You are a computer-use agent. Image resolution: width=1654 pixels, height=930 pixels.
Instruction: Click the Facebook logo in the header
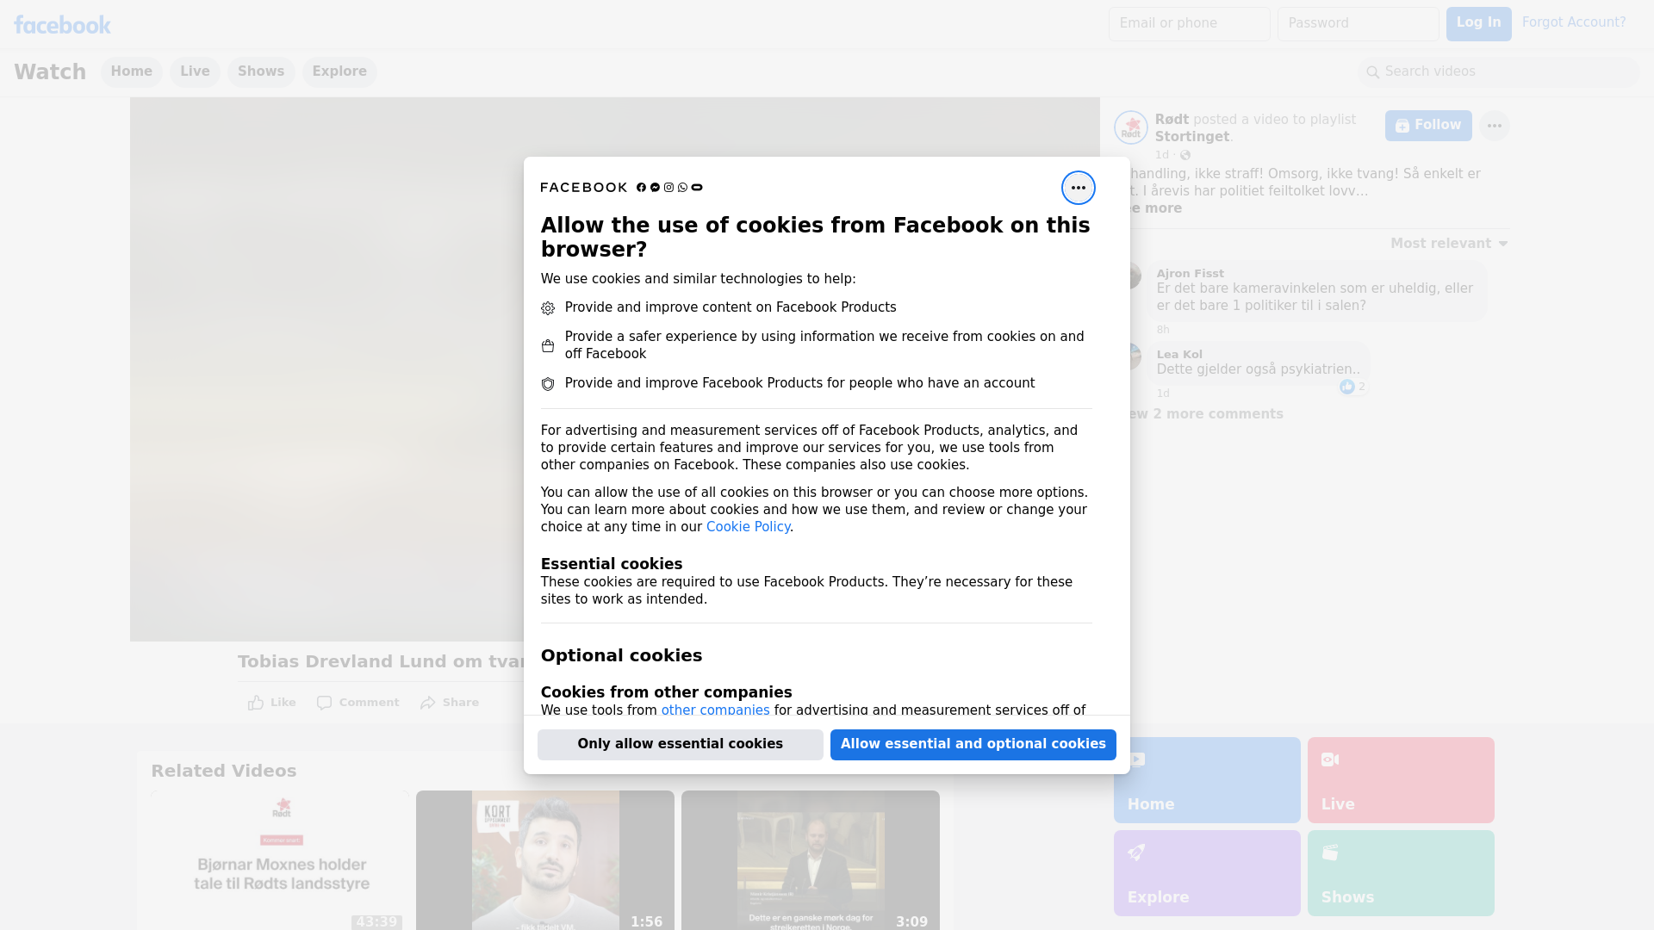62,25
